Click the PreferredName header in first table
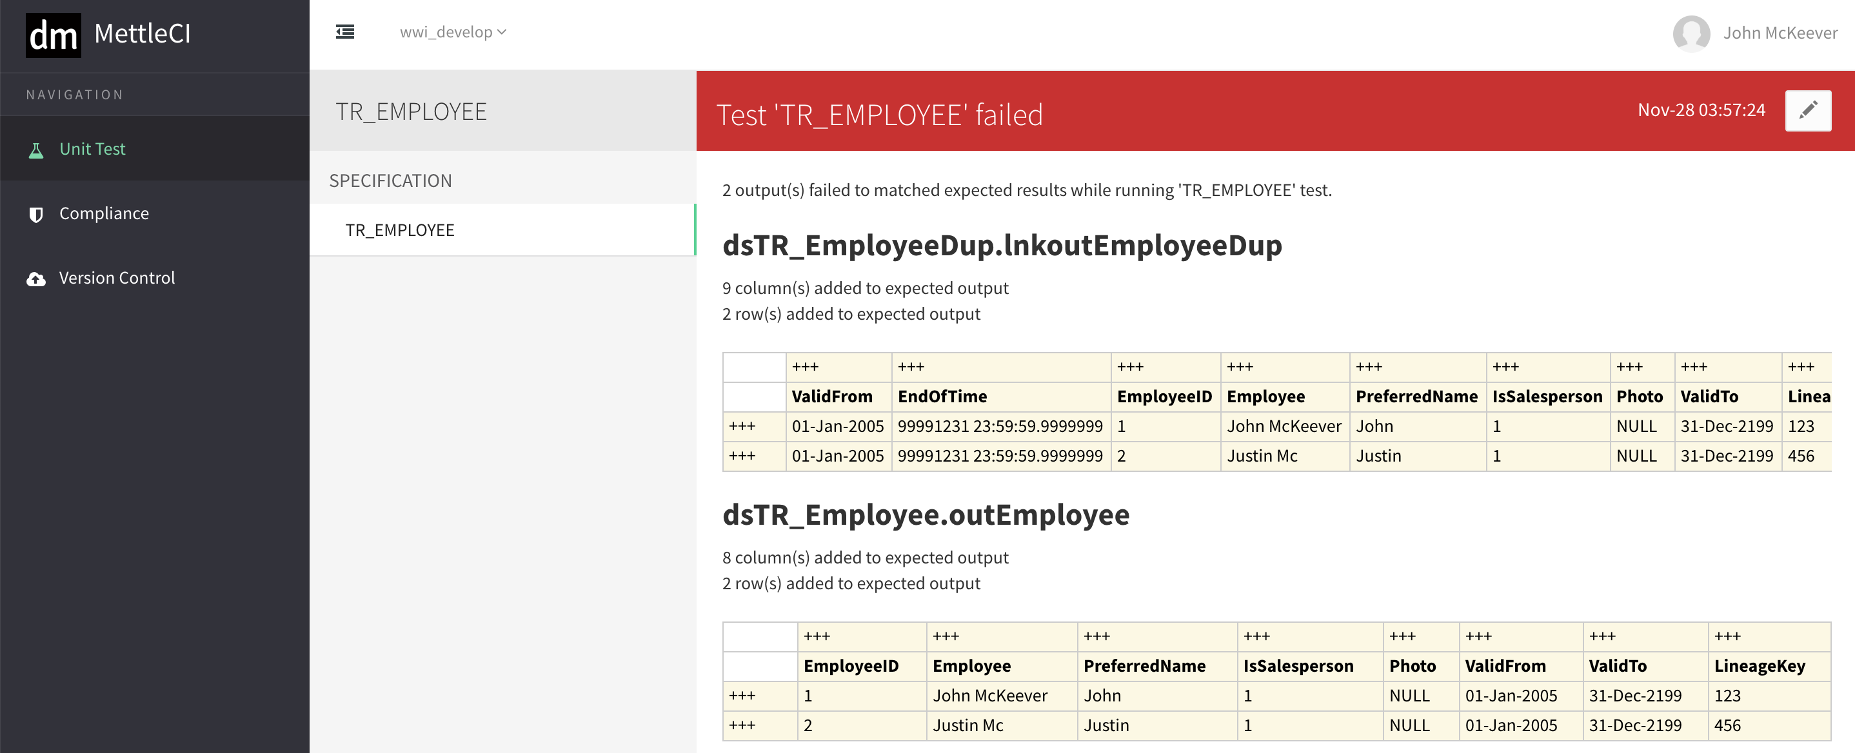Screen dimensions: 1855x753 coord(1416,396)
